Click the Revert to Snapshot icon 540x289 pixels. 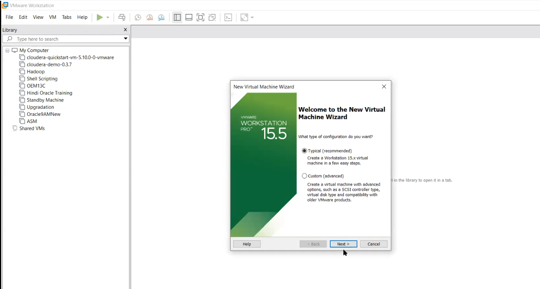[149, 17]
